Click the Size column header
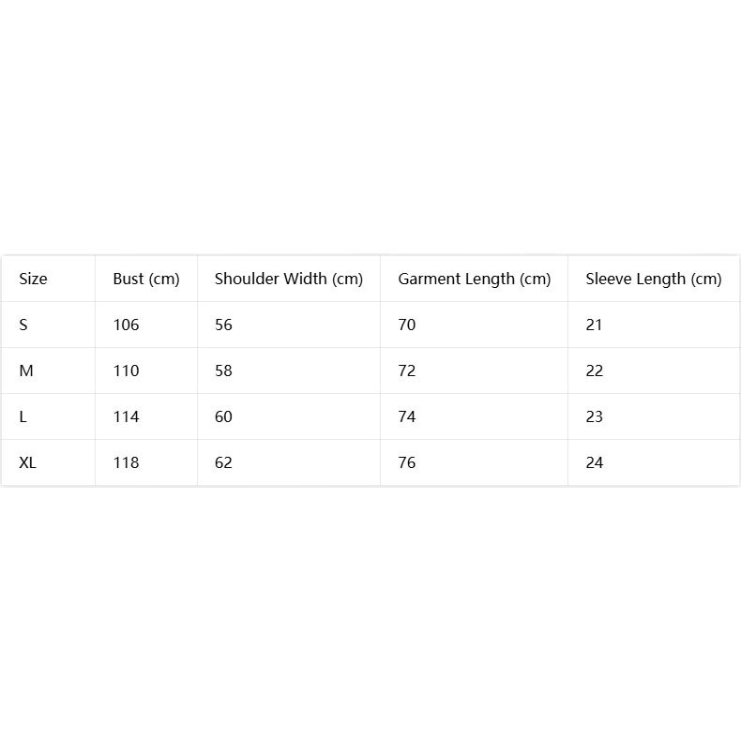 tap(33, 279)
